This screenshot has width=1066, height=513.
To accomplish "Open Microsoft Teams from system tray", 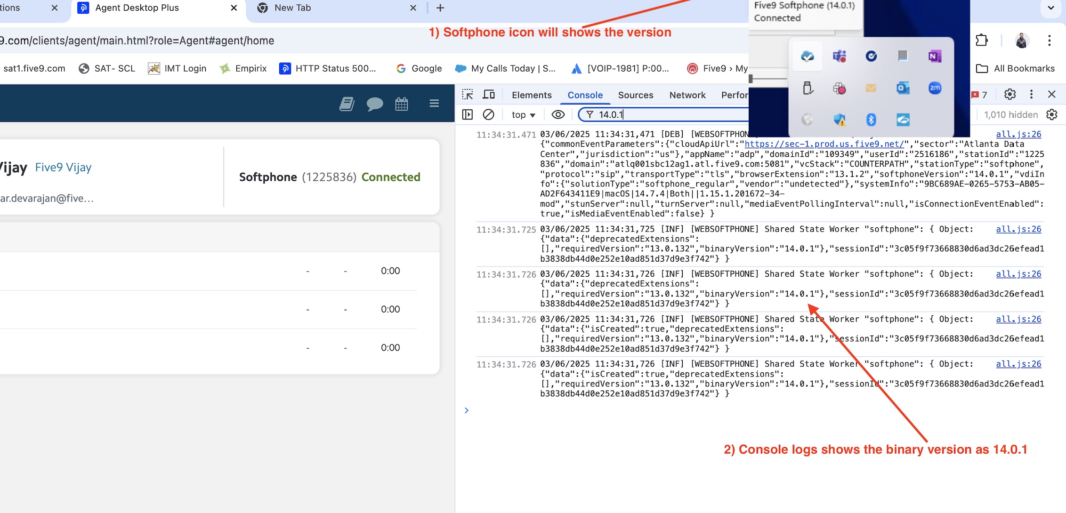I will [x=840, y=56].
